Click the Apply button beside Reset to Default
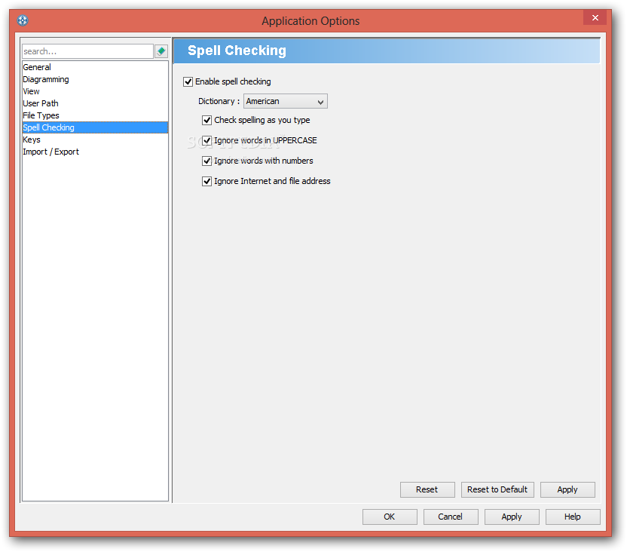The image size is (627, 552). [567, 489]
